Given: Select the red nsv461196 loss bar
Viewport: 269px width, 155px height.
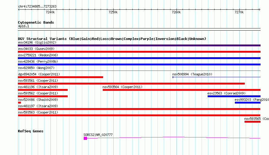Looking at the screenshot, I should click(43, 90).
